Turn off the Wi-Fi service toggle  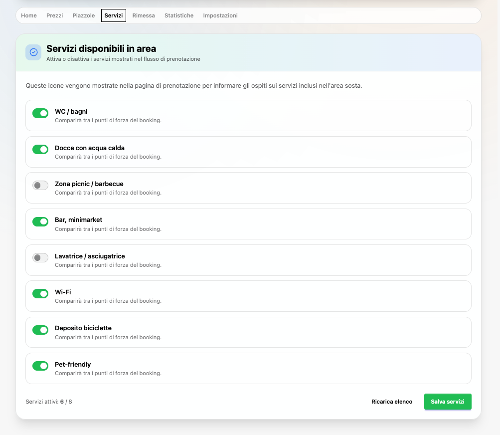(x=40, y=293)
